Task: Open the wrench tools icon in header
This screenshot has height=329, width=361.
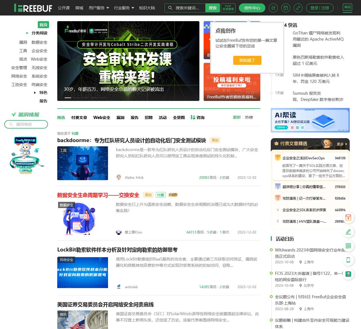Action: (298, 8)
